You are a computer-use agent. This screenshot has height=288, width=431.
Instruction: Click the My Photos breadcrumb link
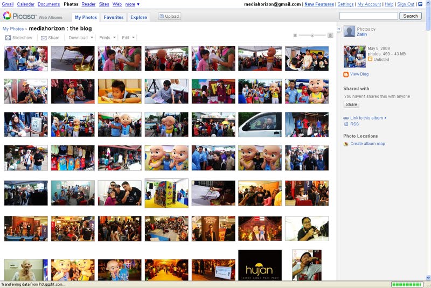[13, 29]
